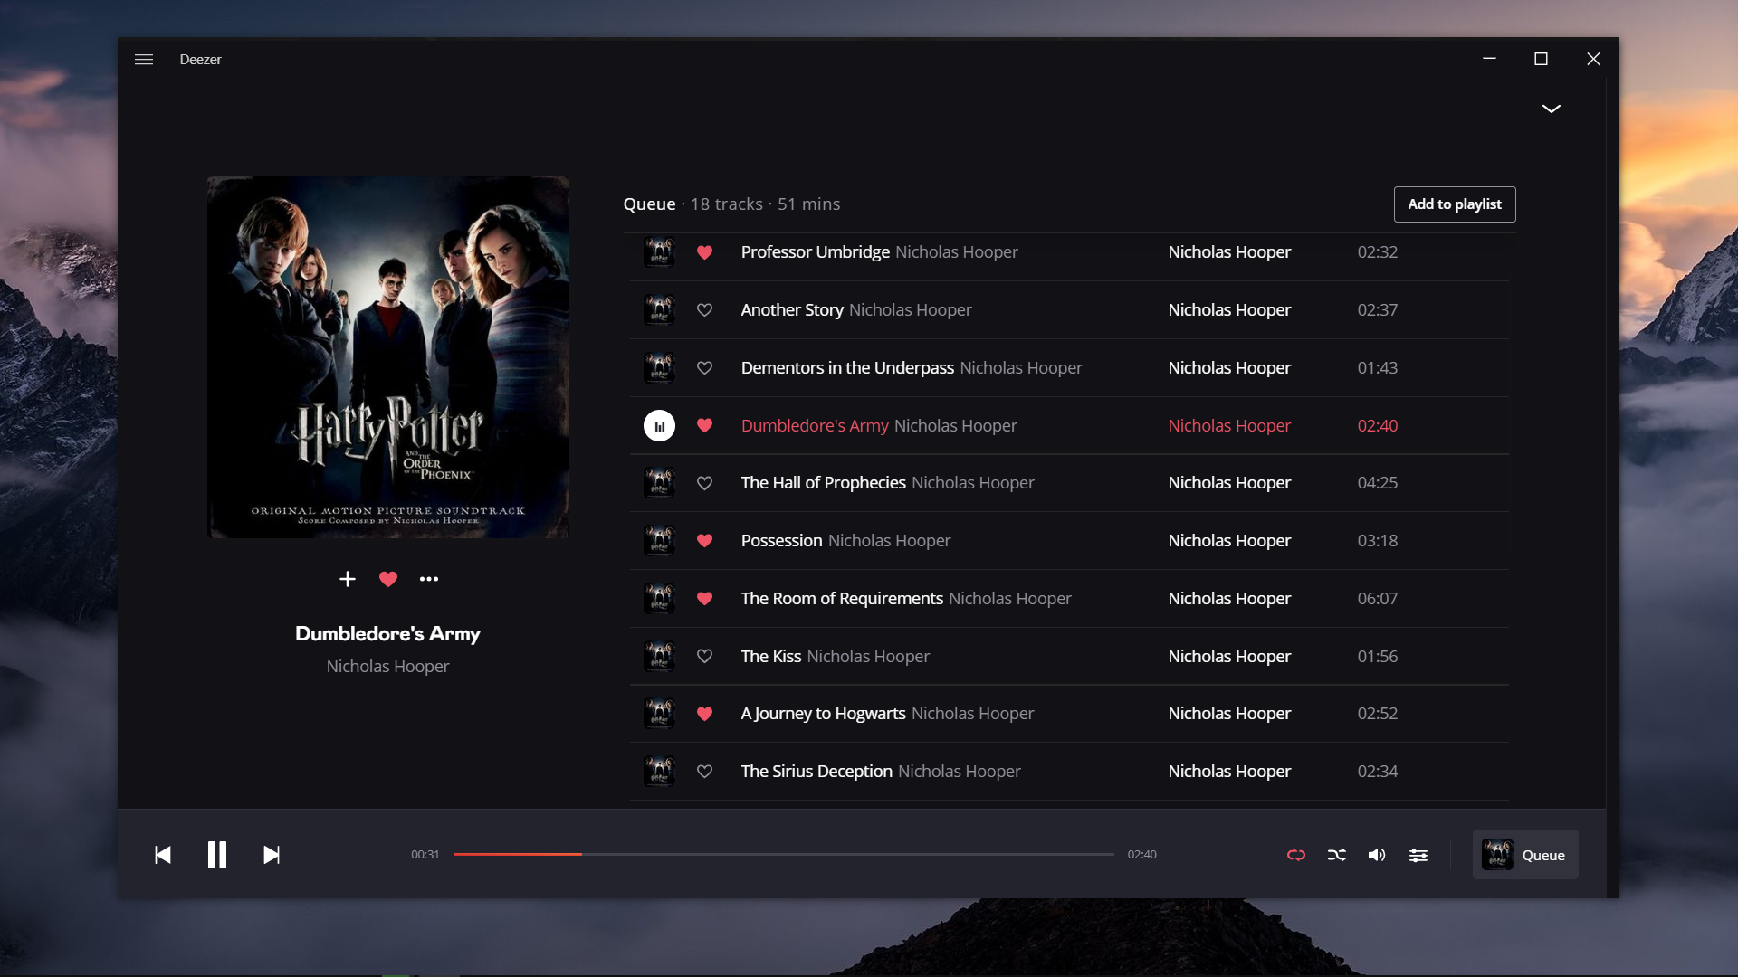The width and height of the screenshot is (1738, 977).
Task: Unfavorite the current track below album art
Action: pyautogui.click(x=388, y=579)
